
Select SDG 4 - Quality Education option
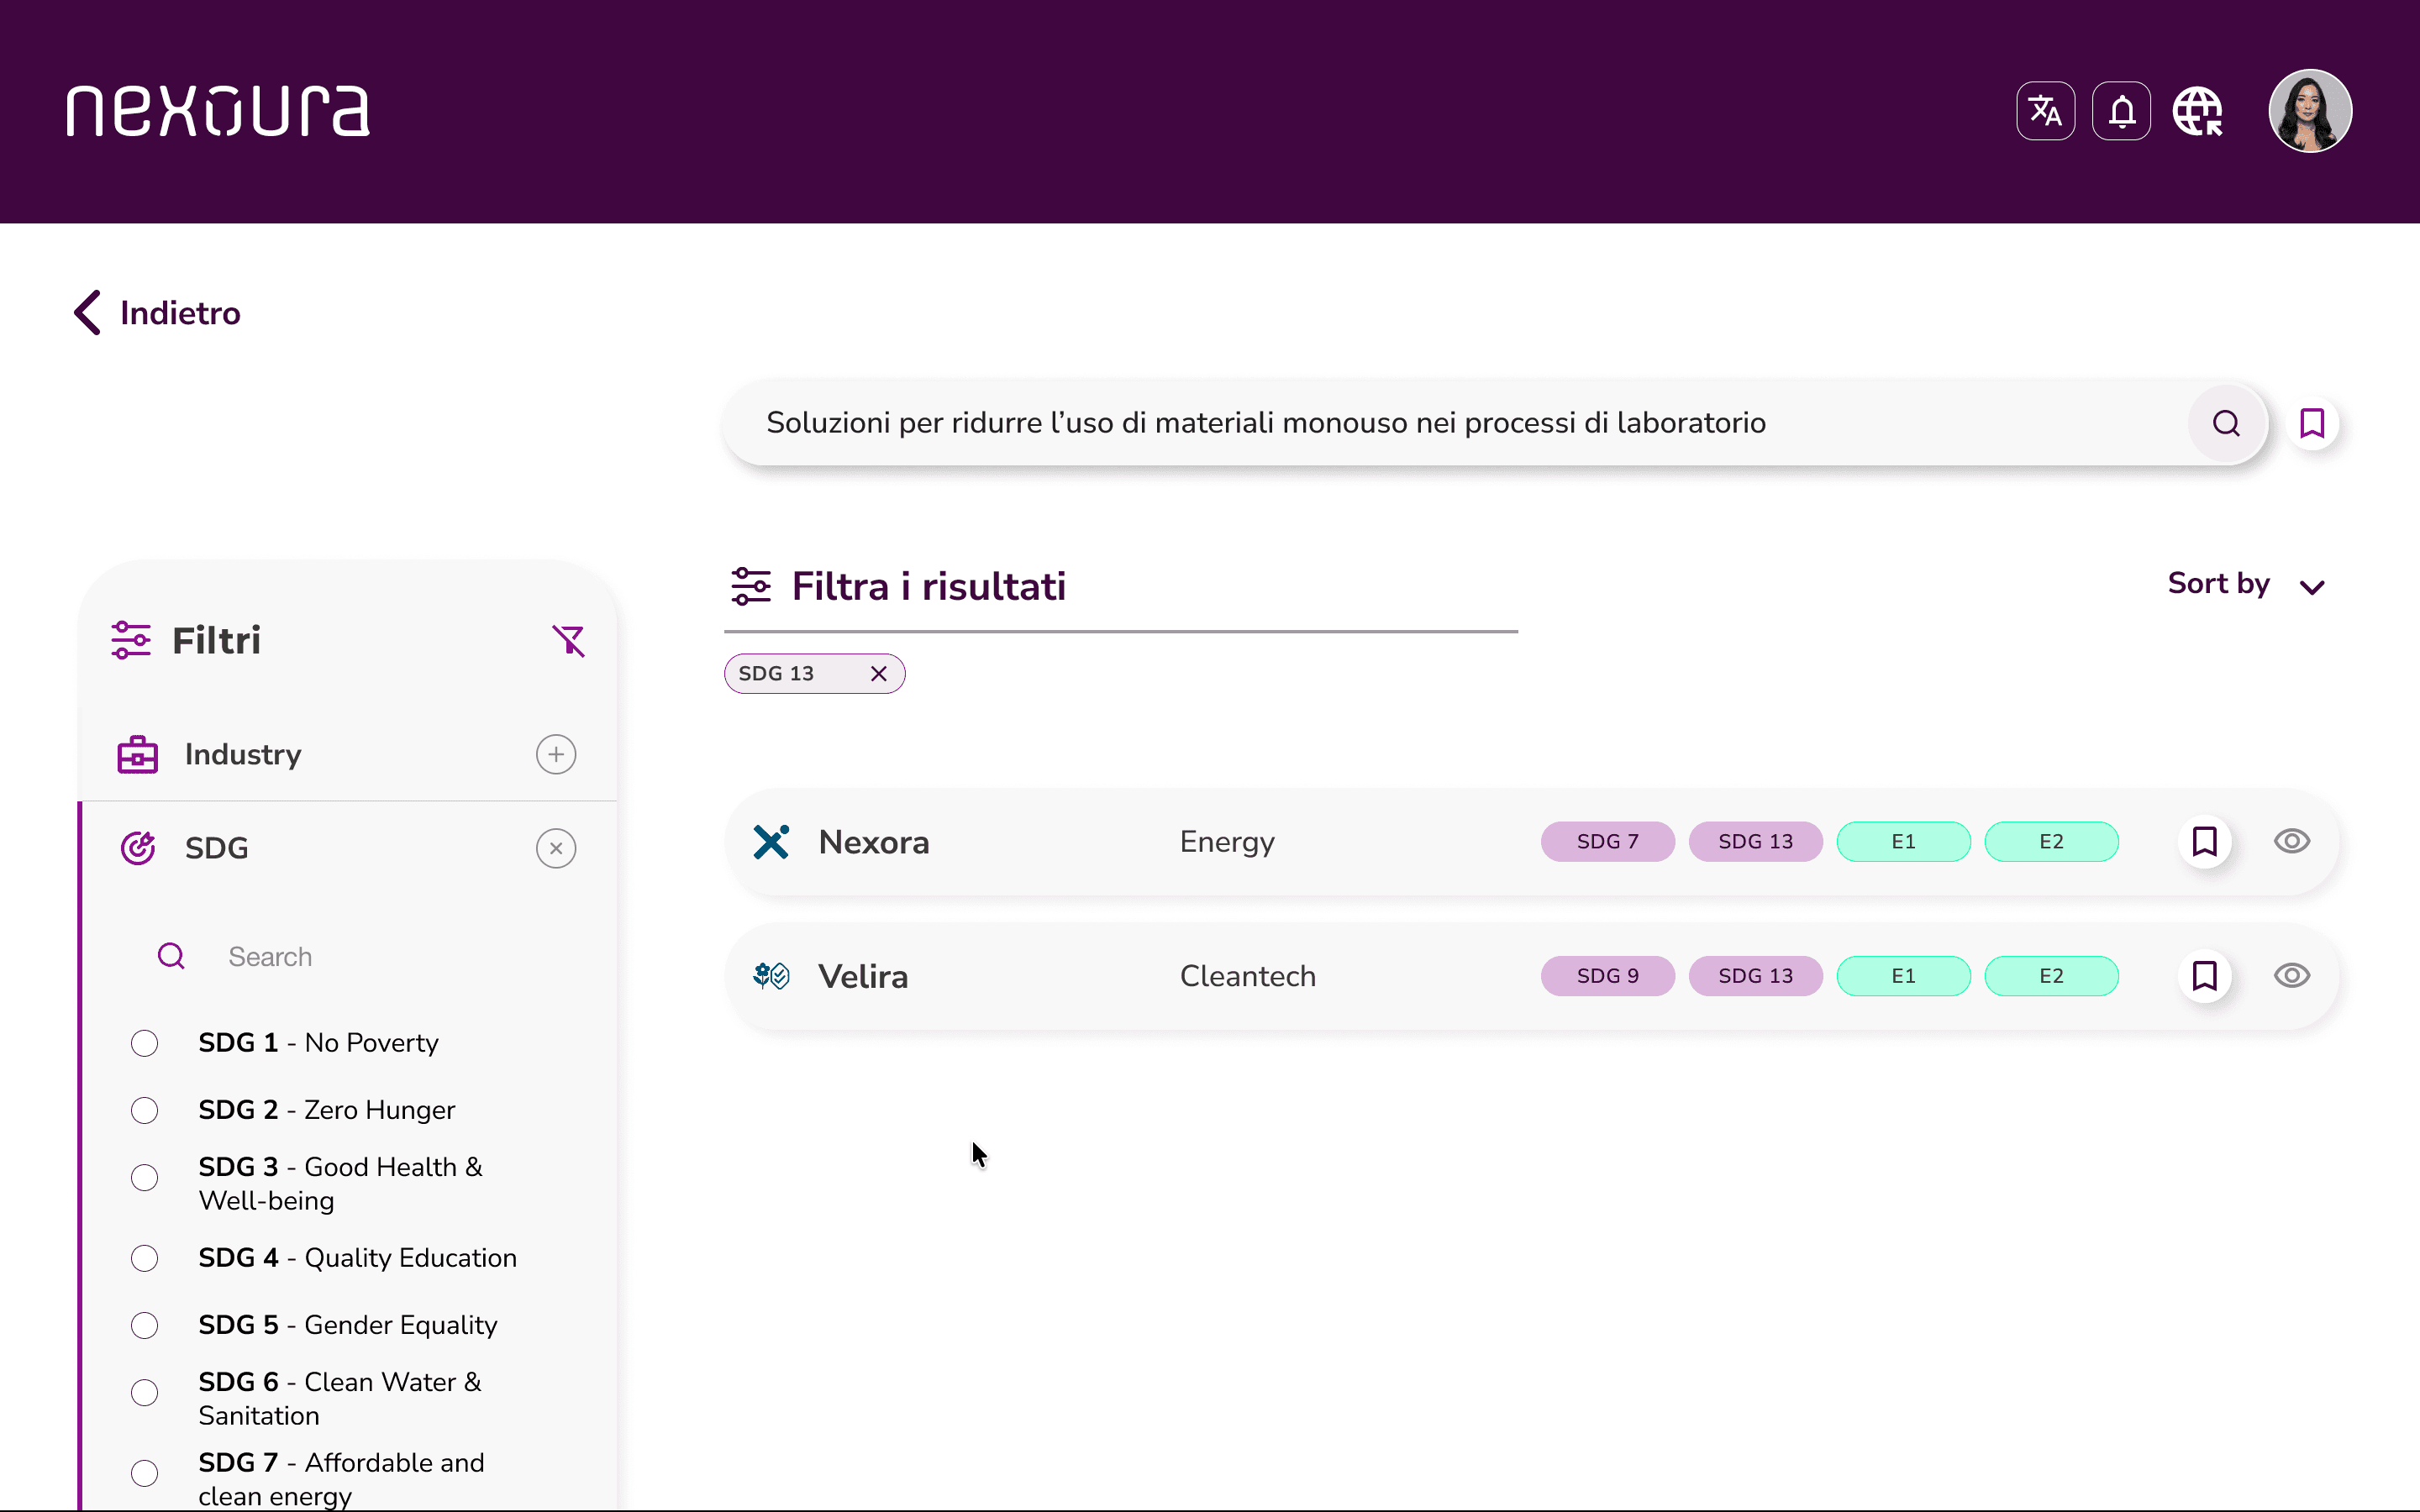[145, 1258]
